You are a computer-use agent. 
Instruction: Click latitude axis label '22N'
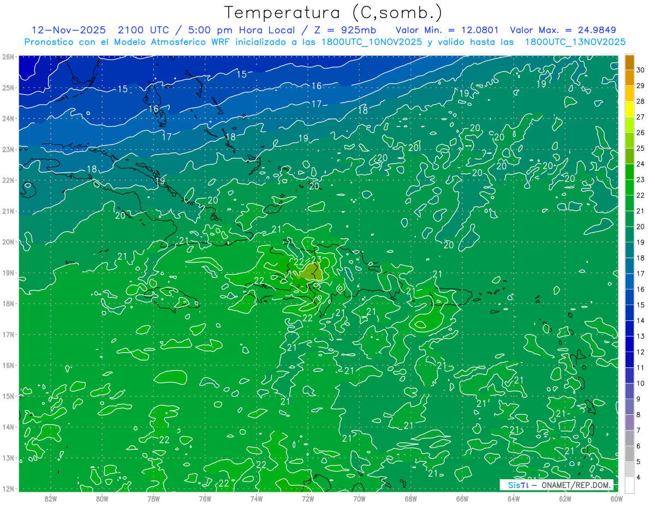8,180
